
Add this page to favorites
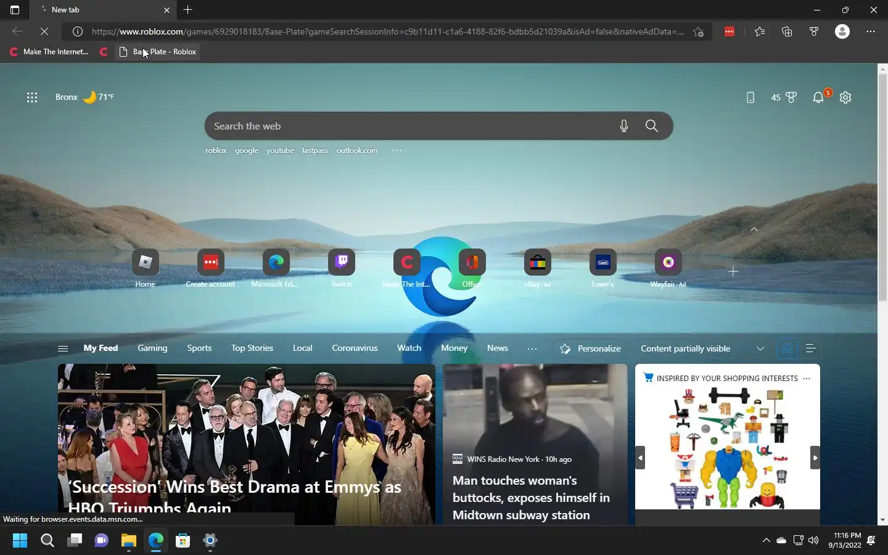(698, 31)
